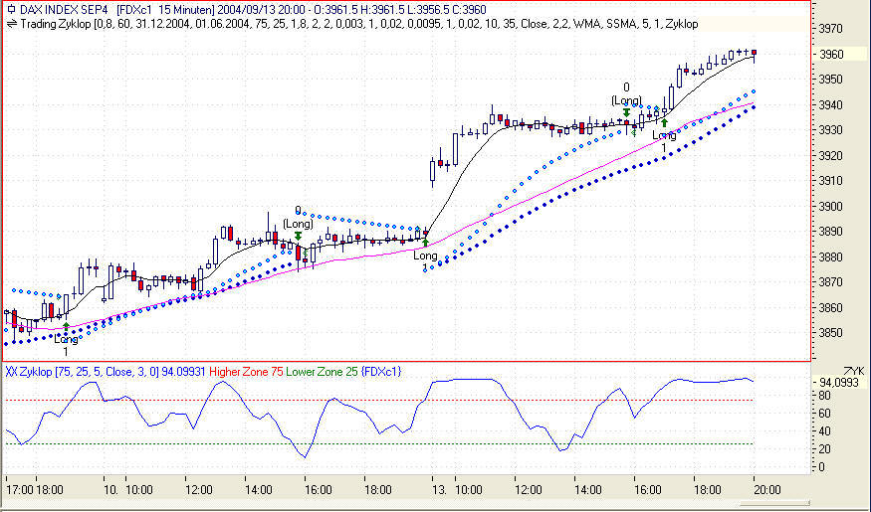Click the '10.' date label on time axis
Viewport: 871px width, 512px height.
coord(111,490)
